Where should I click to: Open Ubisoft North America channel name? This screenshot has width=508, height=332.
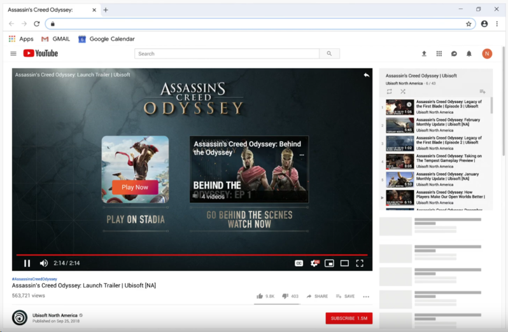(x=55, y=315)
